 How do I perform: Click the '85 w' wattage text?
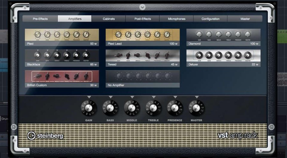(93, 64)
